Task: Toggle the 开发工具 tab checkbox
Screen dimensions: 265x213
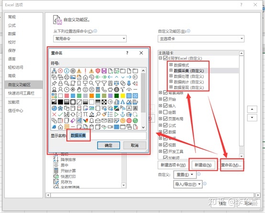Action: tap(166, 151)
